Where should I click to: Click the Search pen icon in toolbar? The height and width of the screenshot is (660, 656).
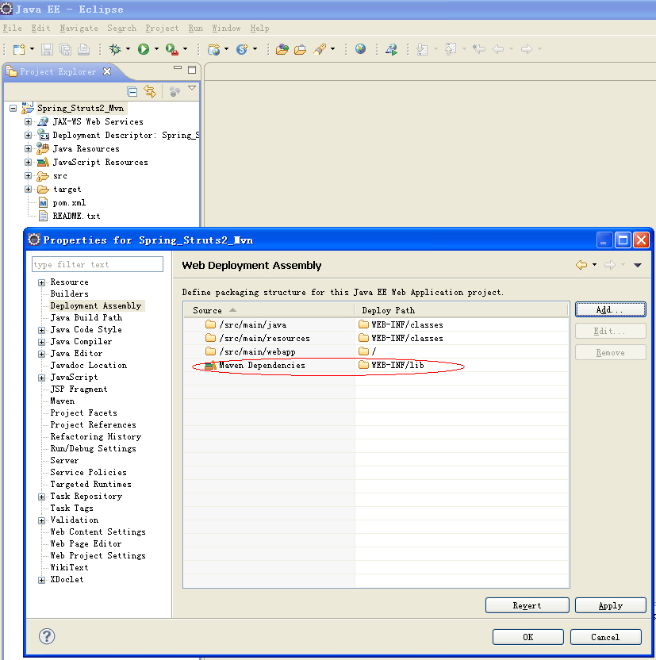pyautogui.click(x=320, y=49)
